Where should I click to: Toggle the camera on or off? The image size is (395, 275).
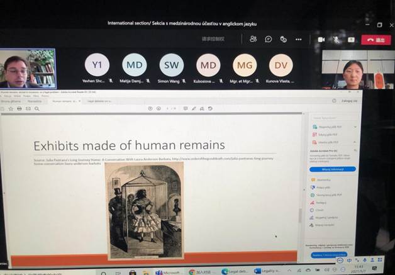click(x=321, y=39)
